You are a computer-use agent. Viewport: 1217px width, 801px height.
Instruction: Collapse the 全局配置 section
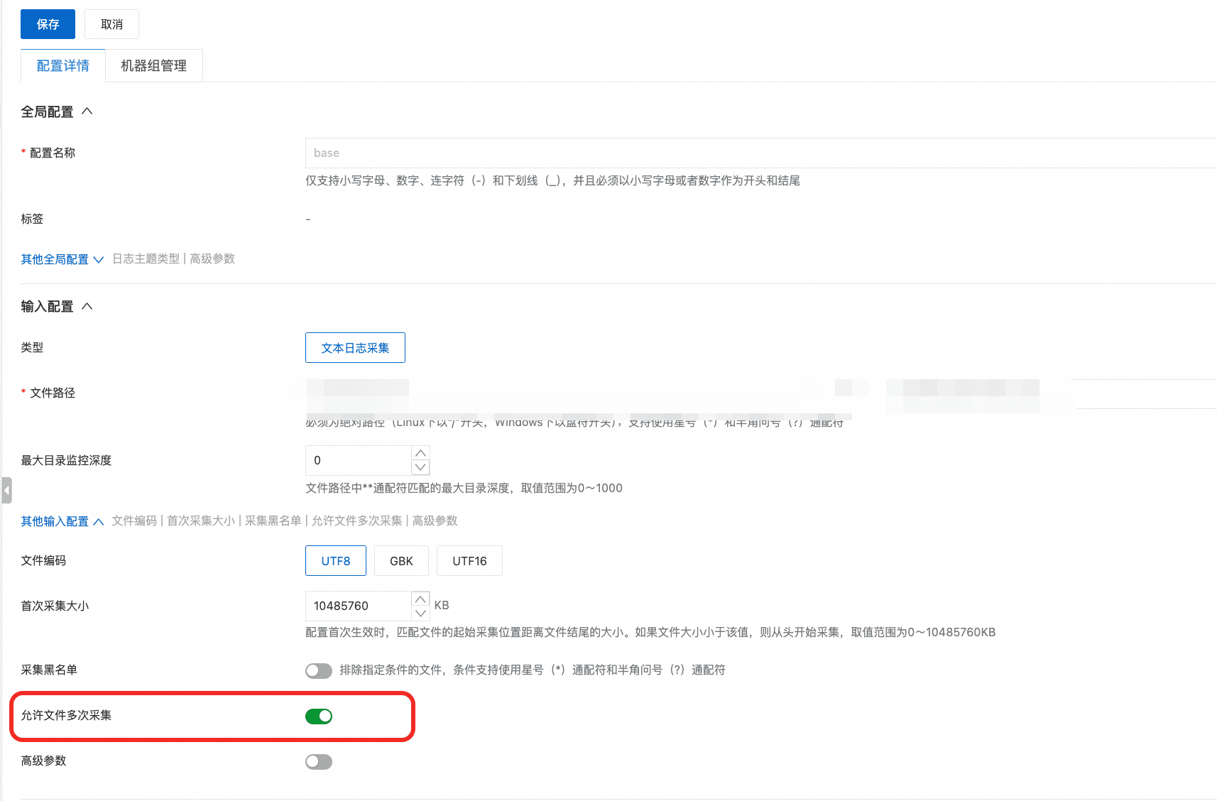[87, 111]
